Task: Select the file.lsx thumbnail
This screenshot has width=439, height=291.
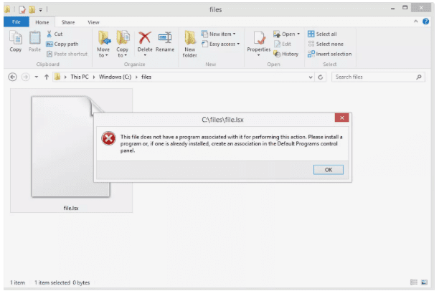Action: pos(70,151)
